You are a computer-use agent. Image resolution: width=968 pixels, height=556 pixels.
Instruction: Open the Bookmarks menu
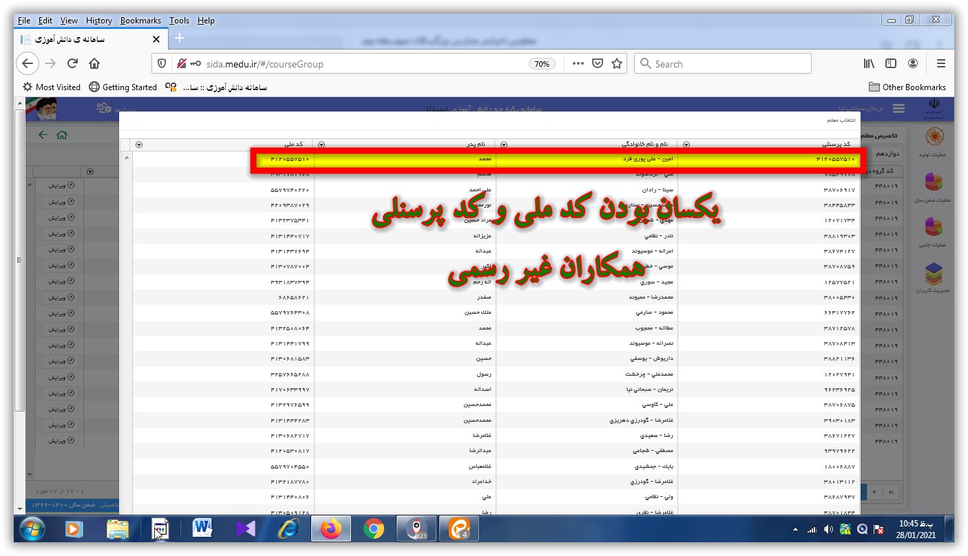coord(140,21)
